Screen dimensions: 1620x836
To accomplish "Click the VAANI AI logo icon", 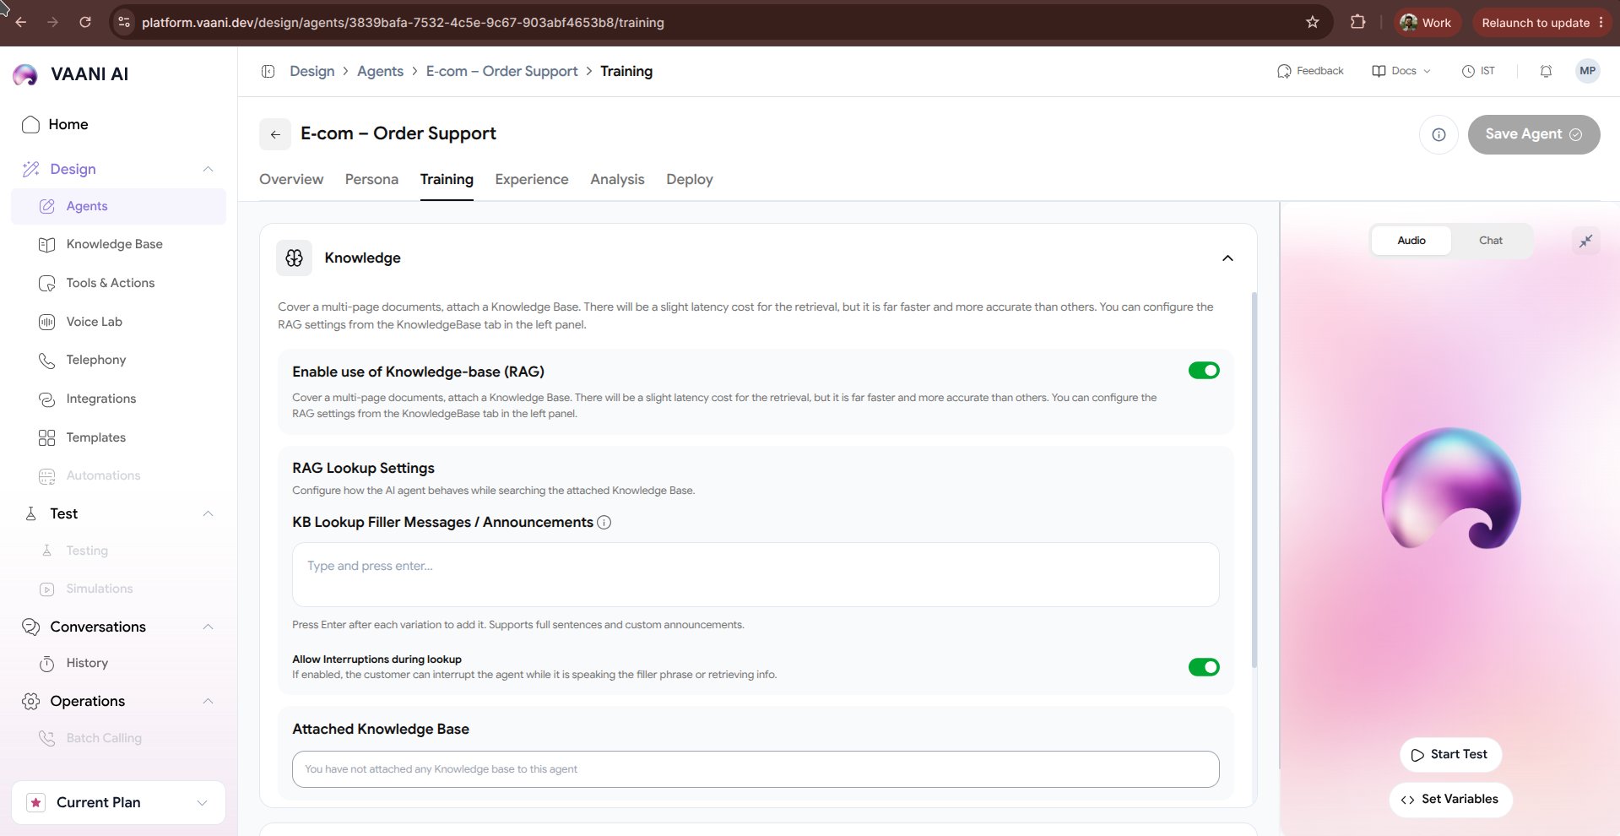I will [x=25, y=74].
